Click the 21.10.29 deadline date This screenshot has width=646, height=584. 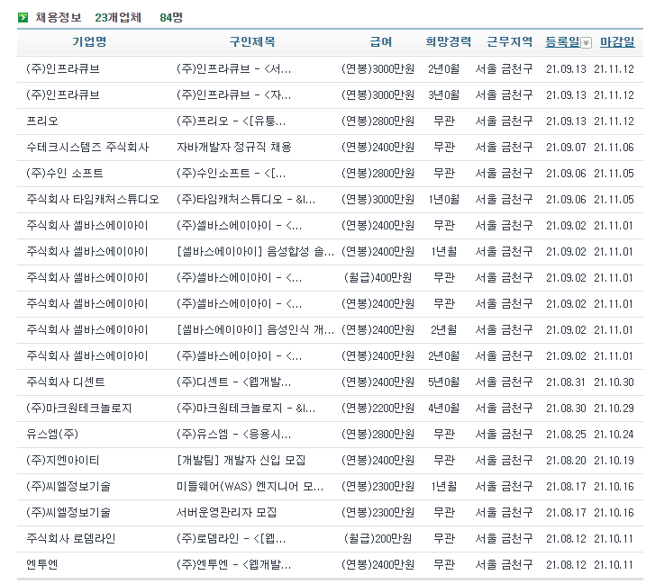pos(614,408)
